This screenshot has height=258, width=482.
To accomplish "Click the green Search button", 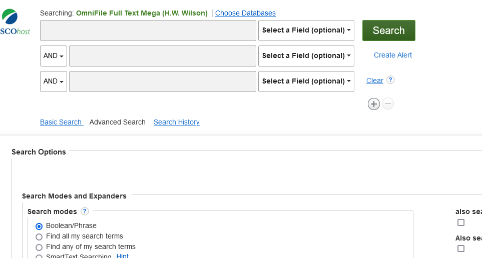I will (x=388, y=30).
